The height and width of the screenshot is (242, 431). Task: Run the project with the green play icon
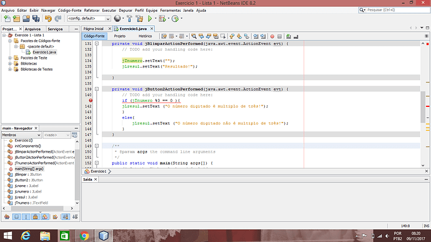point(150,18)
